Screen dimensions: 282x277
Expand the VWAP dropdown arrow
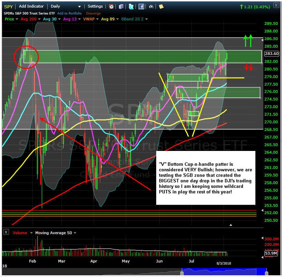click(97, 19)
